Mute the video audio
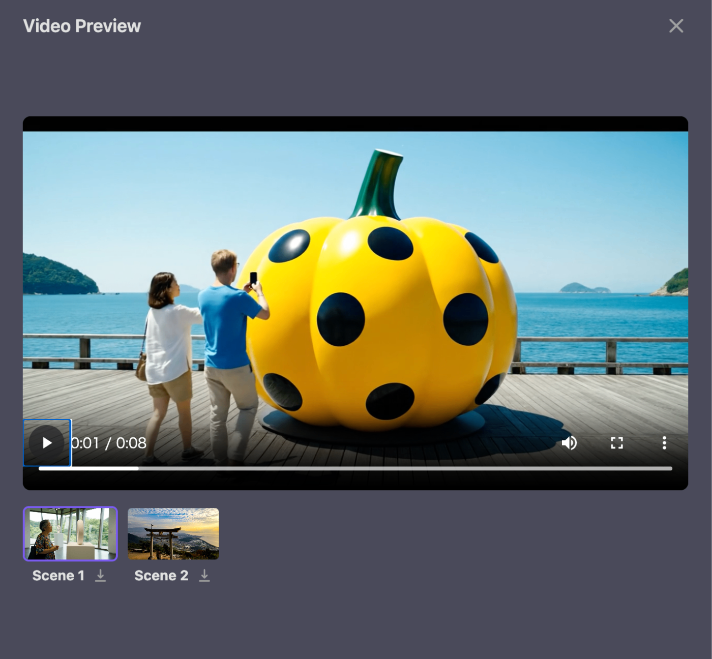The width and height of the screenshot is (712, 659). [569, 443]
